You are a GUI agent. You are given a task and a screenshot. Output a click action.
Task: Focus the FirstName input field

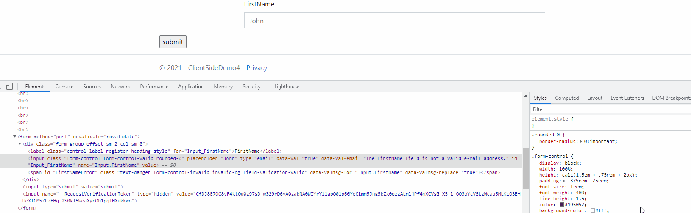(394, 21)
